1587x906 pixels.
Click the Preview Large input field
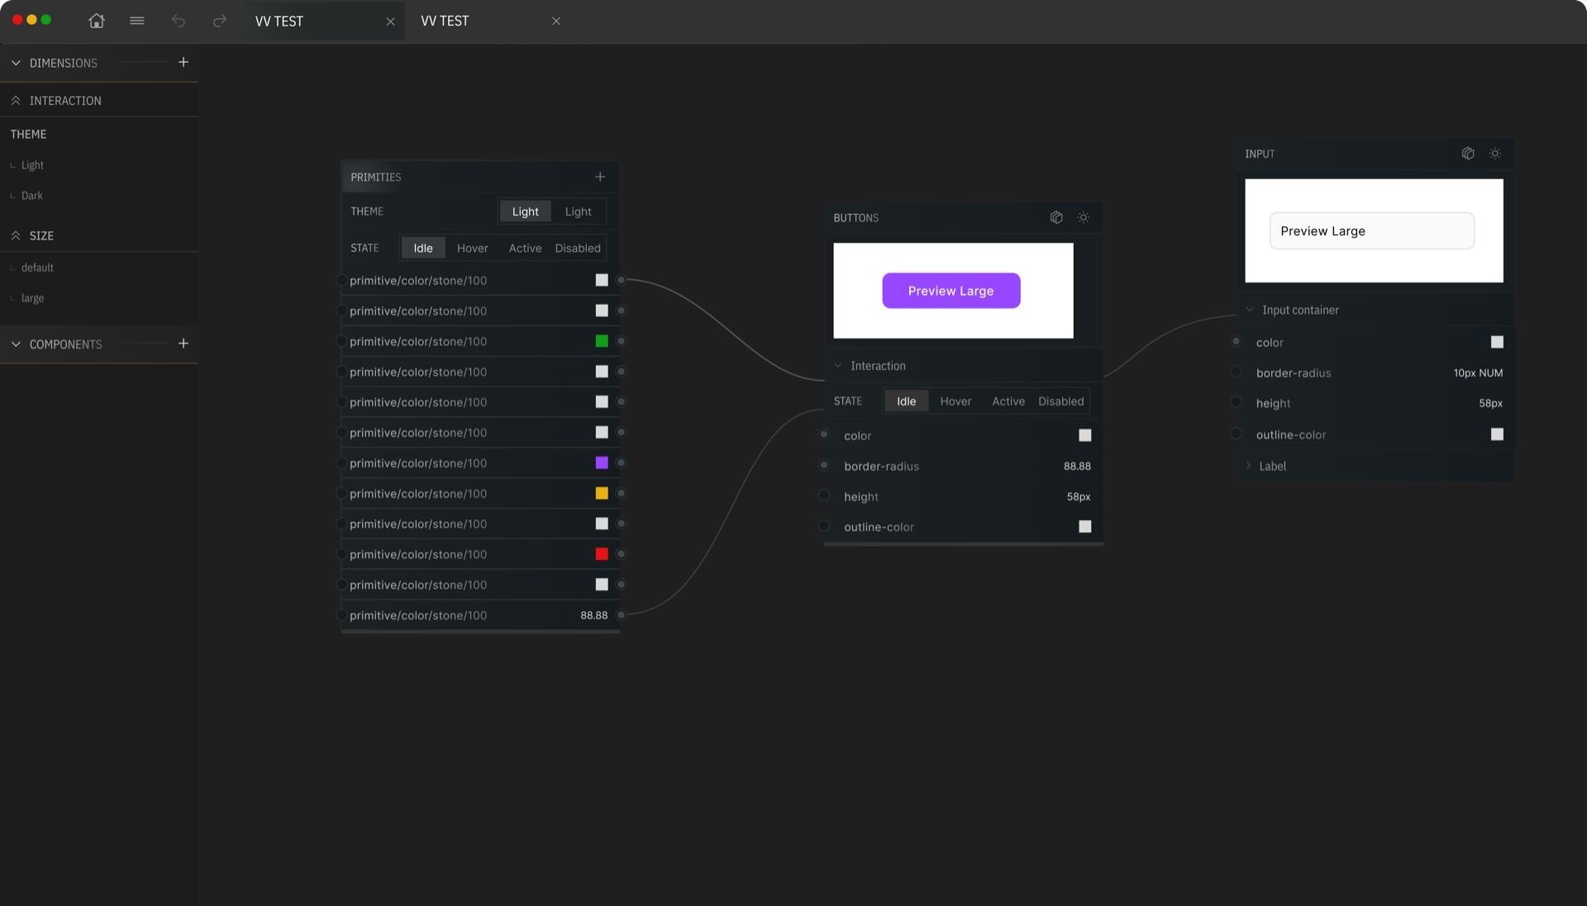click(x=1372, y=231)
